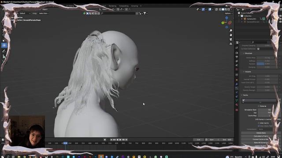Toggle the Disk Cache checkbox
The image size is (282, 158).
[259, 123]
